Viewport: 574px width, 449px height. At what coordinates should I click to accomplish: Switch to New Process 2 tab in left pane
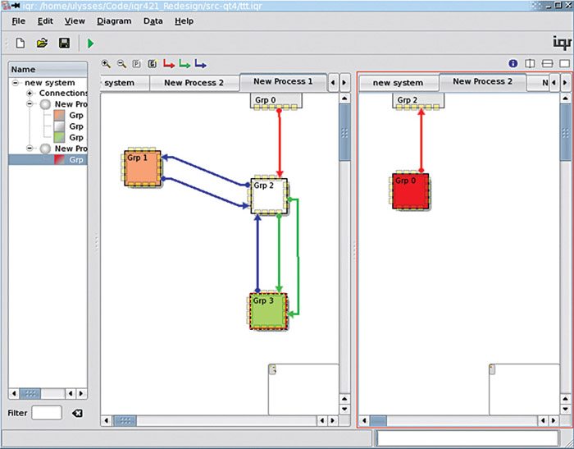pos(194,83)
